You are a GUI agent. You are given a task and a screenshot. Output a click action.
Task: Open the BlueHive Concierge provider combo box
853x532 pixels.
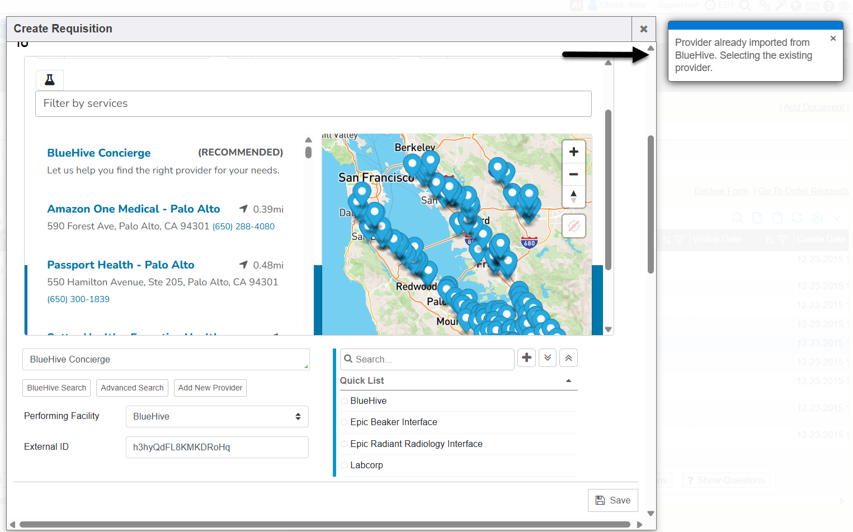pyautogui.click(x=166, y=360)
